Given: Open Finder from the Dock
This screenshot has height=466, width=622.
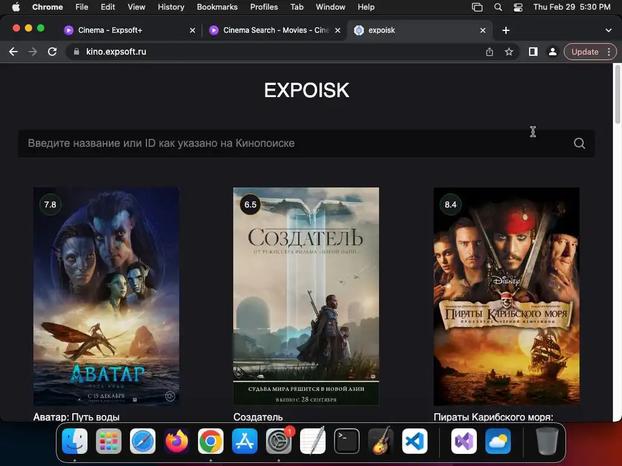Looking at the screenshot, I should pos(75,441).
